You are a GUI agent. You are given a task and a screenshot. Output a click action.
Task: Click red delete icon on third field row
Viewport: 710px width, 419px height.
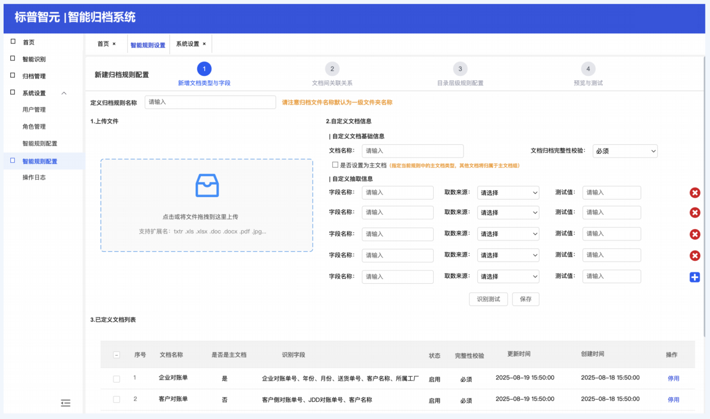pos(695,234)
